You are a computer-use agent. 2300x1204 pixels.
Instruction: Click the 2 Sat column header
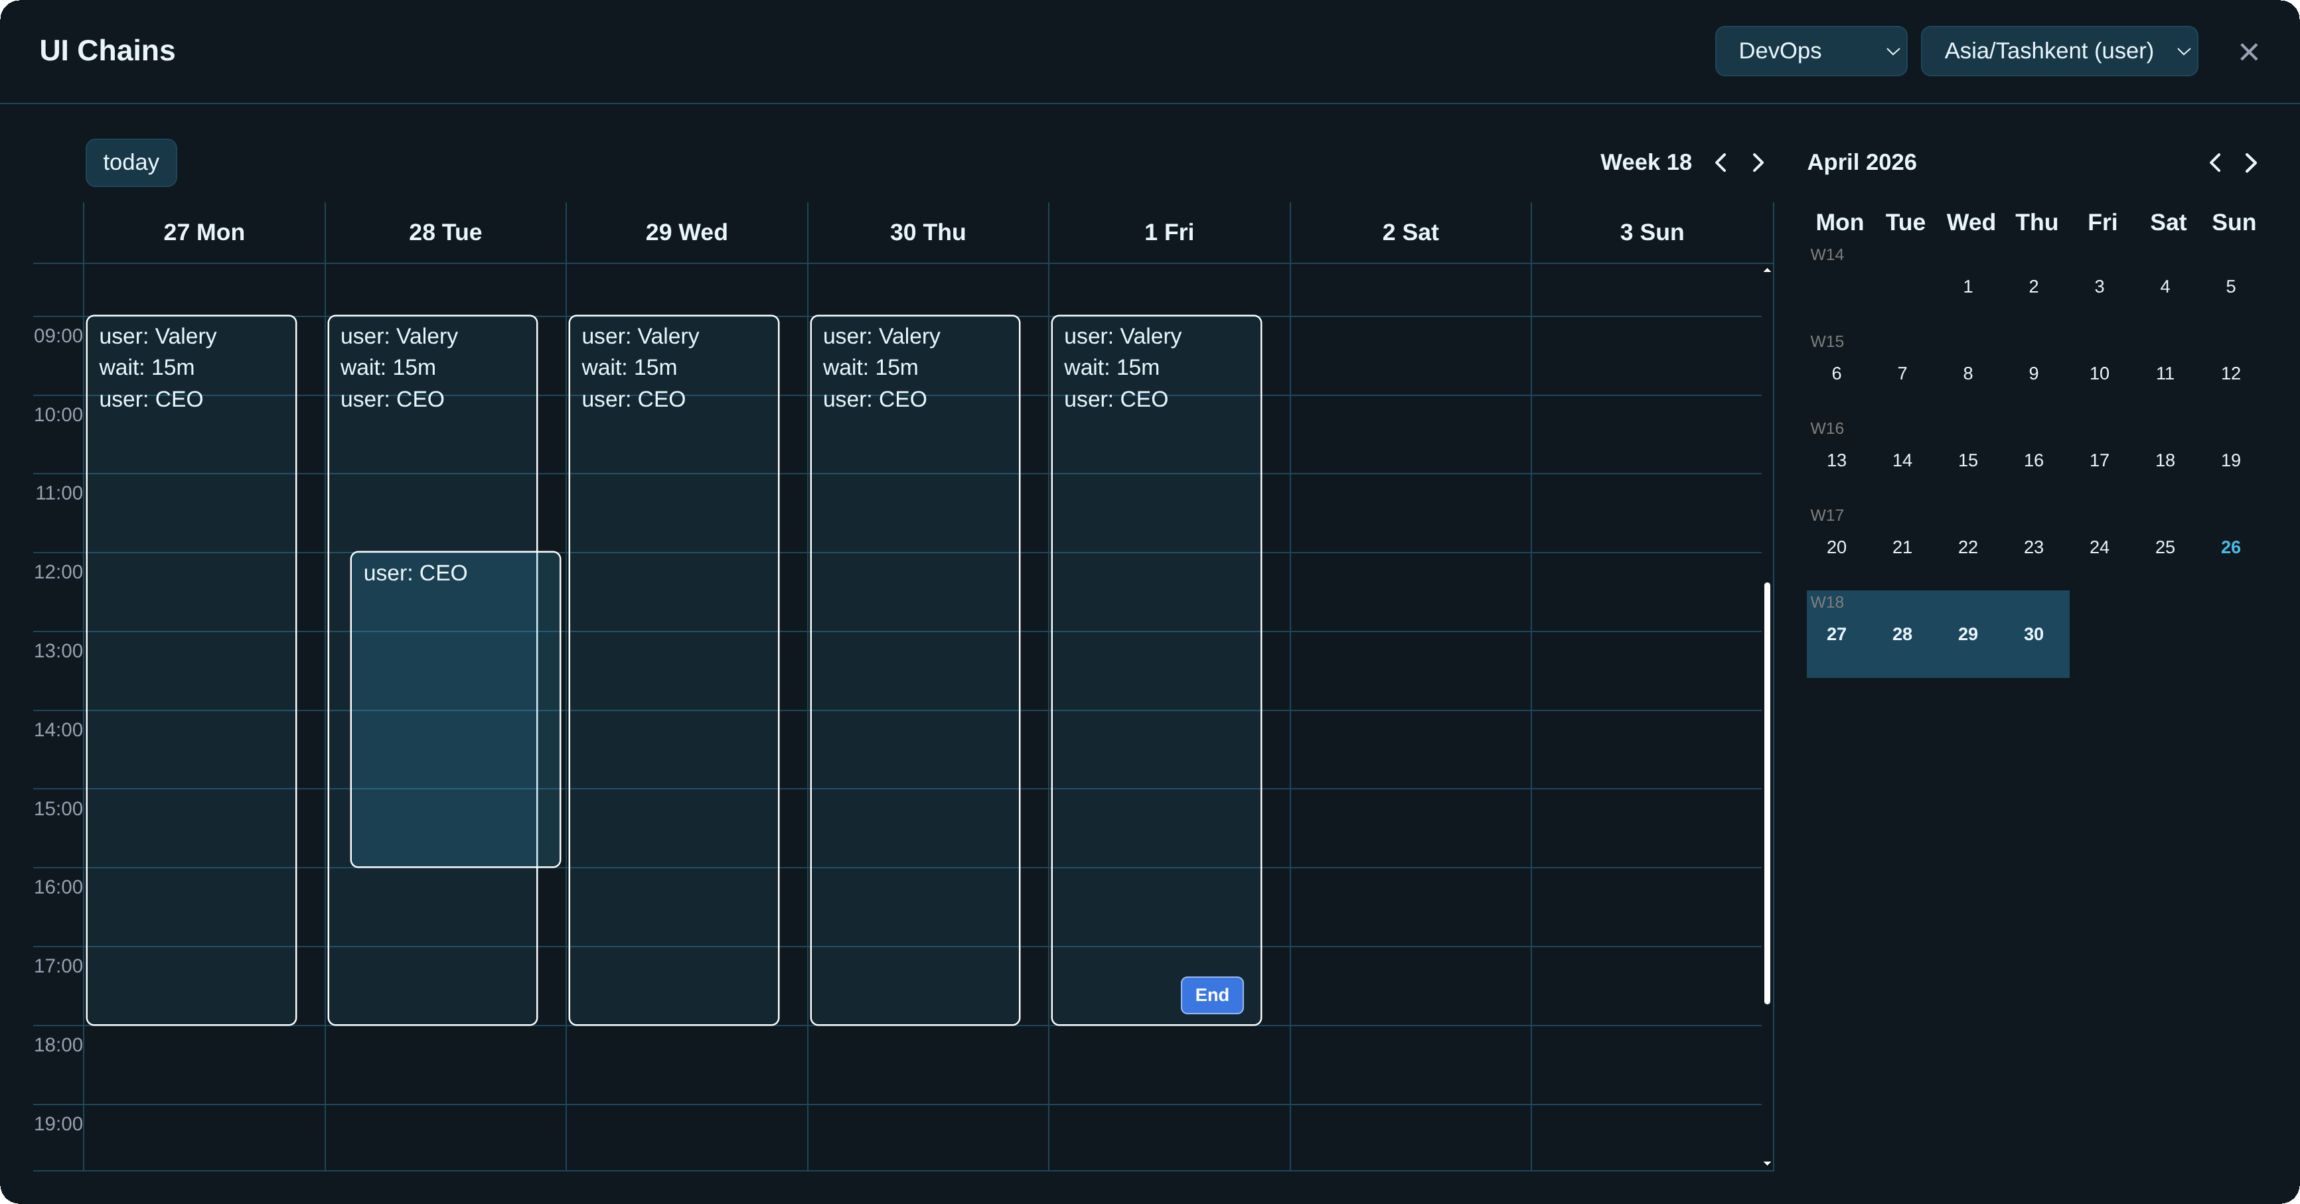coord(1411,232)
